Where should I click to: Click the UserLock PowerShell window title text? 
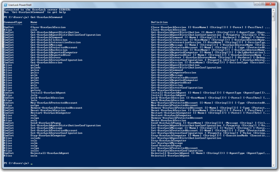coord(20,5)
